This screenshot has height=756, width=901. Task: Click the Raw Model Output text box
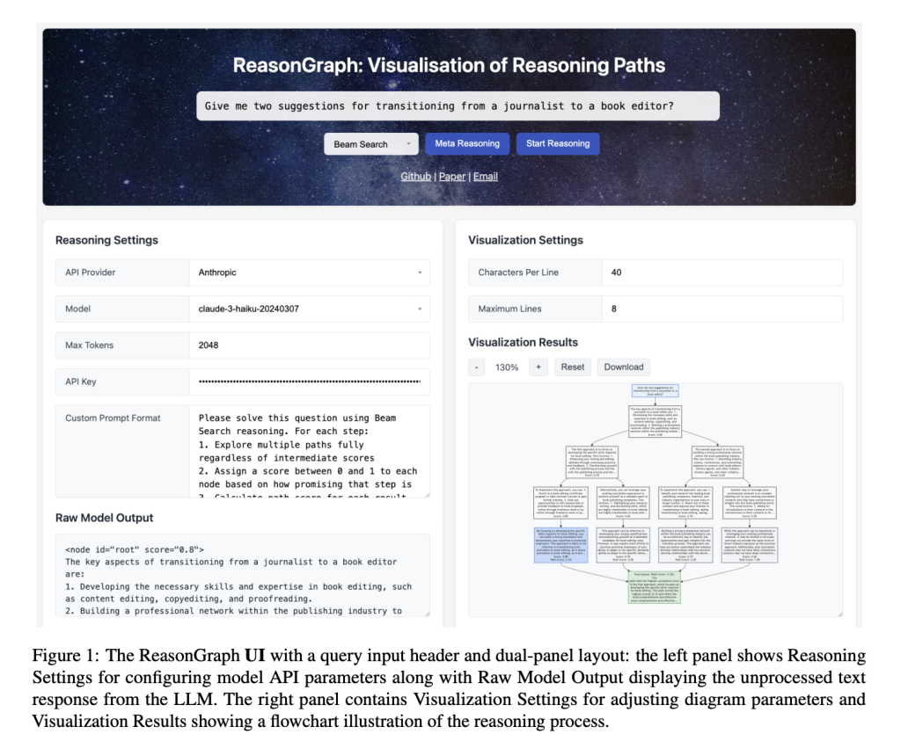pos(243,575)
